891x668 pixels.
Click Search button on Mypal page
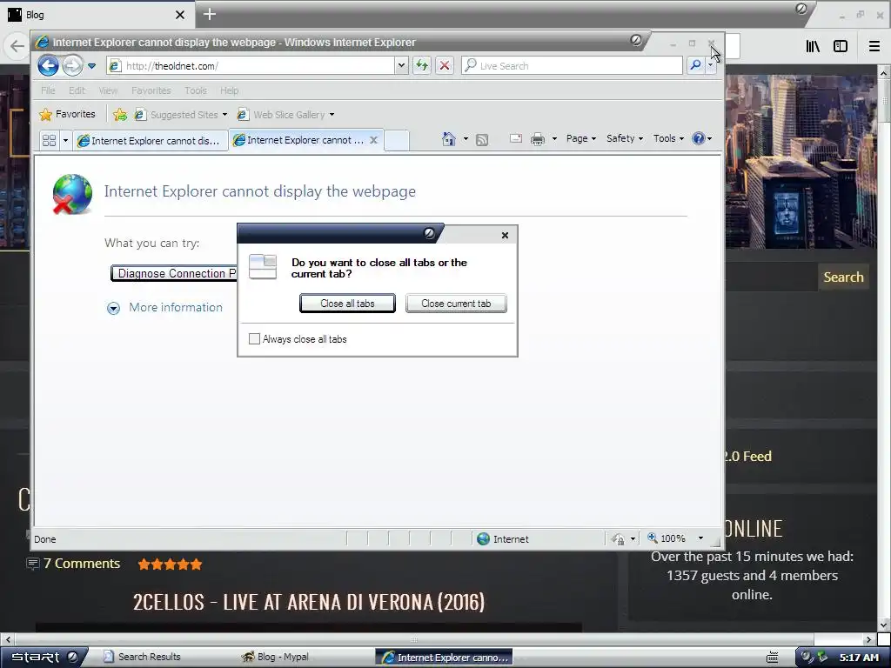tap(843, 277)
